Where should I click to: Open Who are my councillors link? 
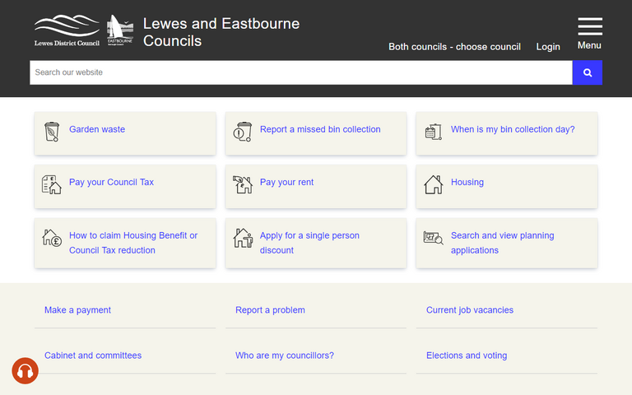click(285, 355)
